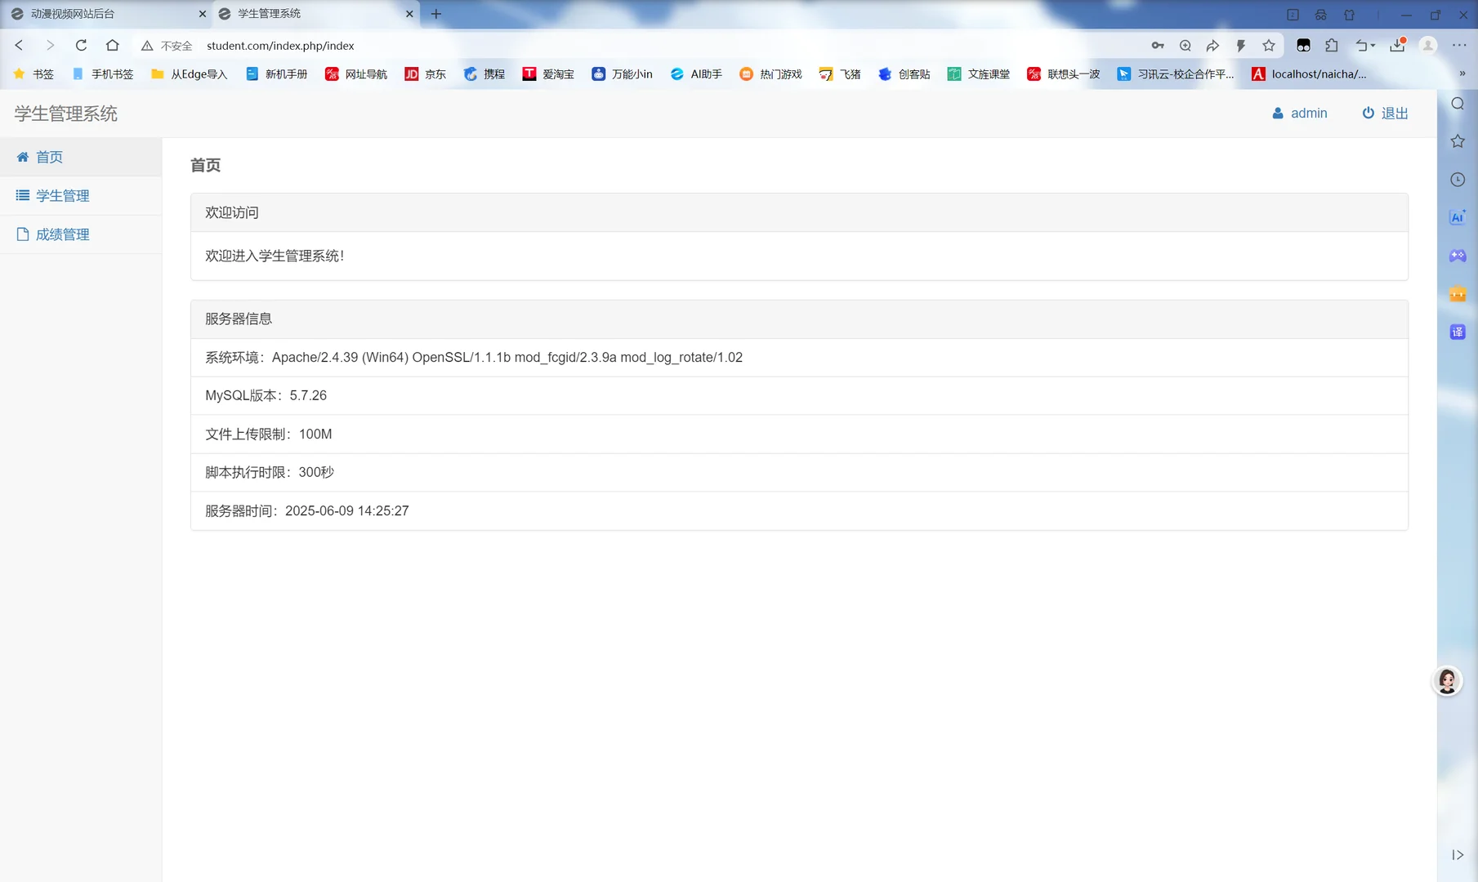Open the 京东 bookmark
This screenshot has height=882, width=1478.
pyautogui.click(x=425, y=73)
